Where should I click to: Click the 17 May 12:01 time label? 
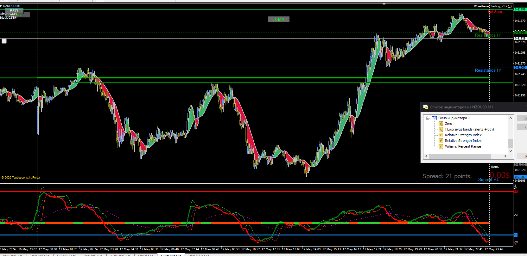(271, 249)
